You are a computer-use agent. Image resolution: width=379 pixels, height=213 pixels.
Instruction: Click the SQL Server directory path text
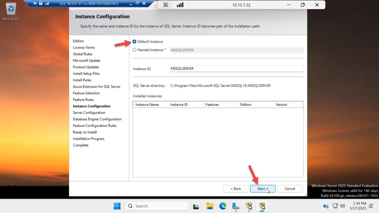click(x=220, y=86)
